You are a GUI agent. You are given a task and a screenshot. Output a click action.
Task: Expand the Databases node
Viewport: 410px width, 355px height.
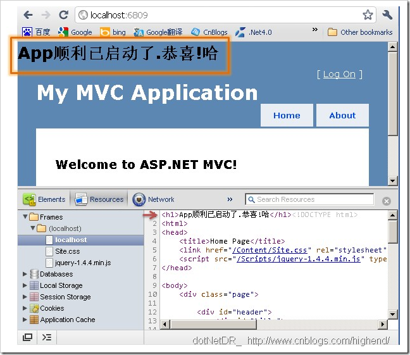point(25,274)
